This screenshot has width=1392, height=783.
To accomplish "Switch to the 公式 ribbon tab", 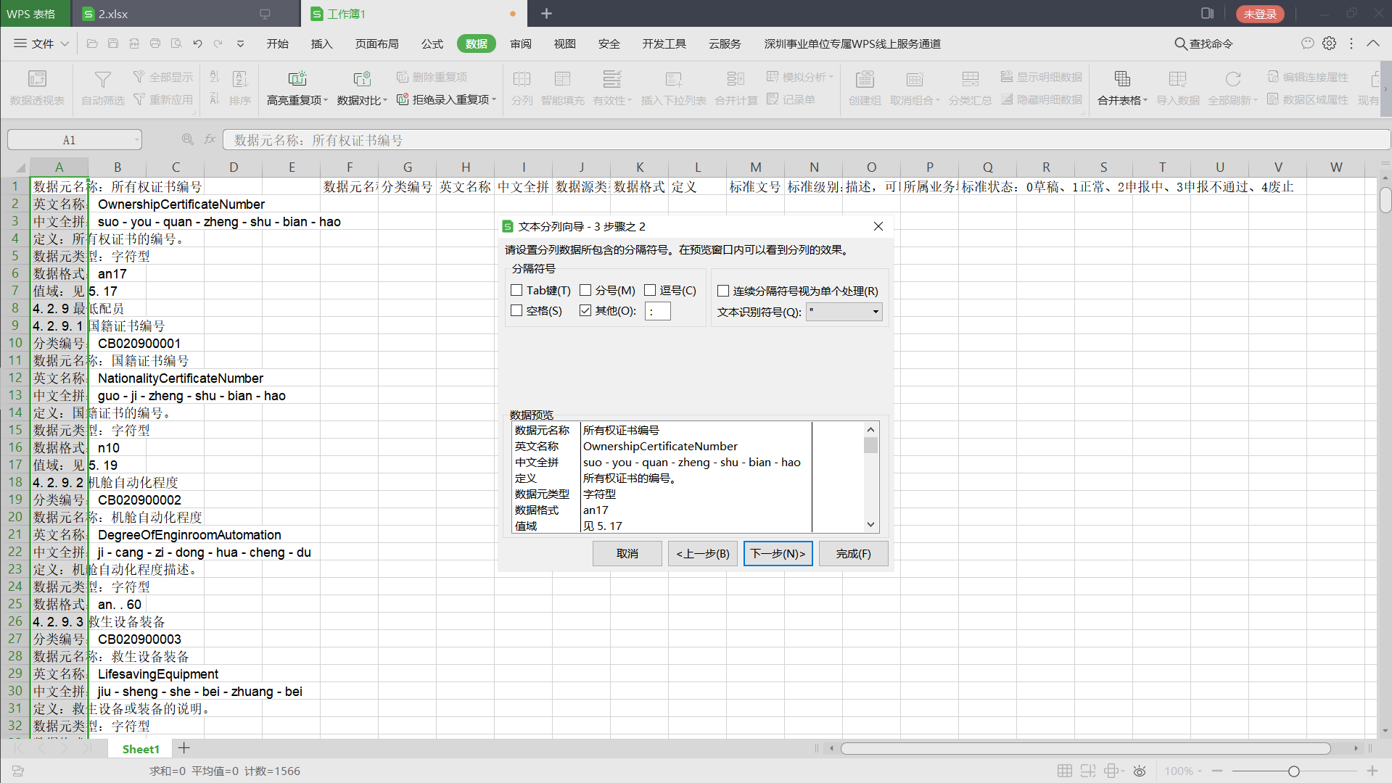I will 432,43.
